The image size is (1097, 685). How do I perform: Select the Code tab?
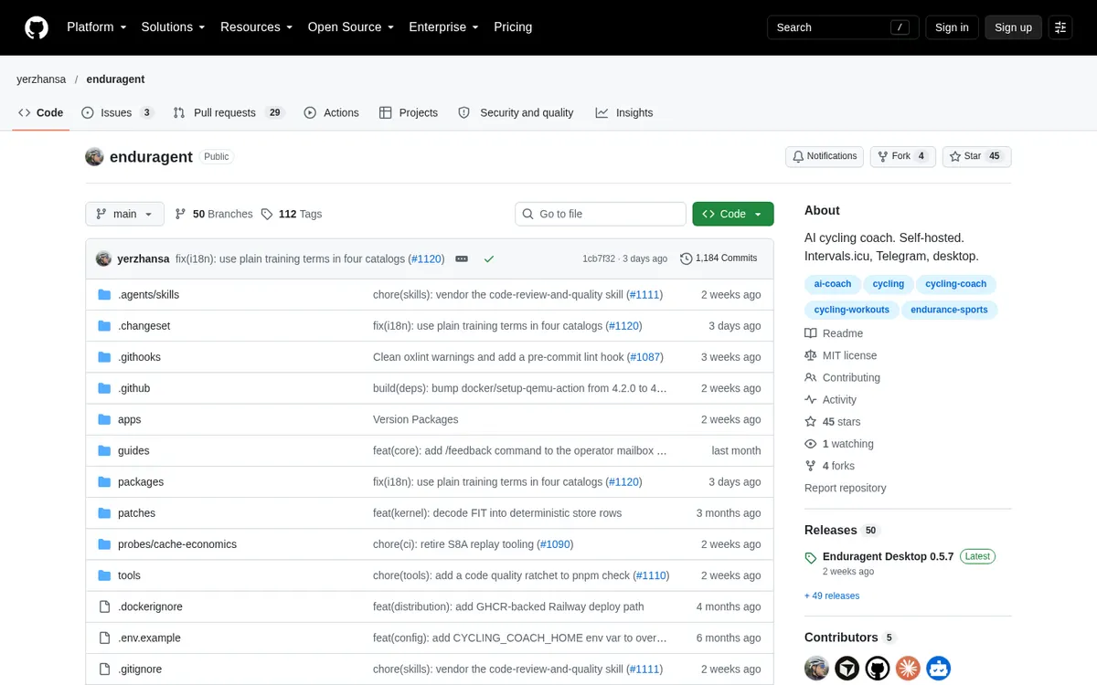[x=40, y=112]
